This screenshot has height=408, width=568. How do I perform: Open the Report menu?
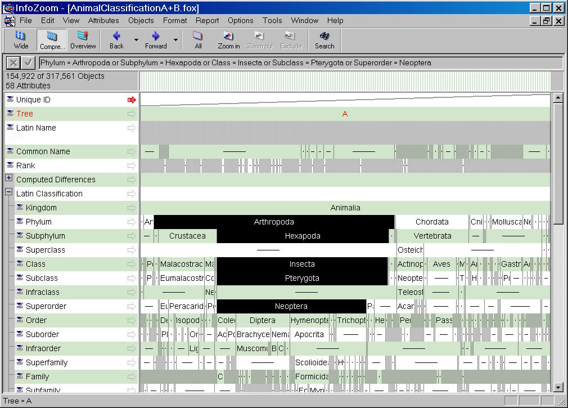207,20
